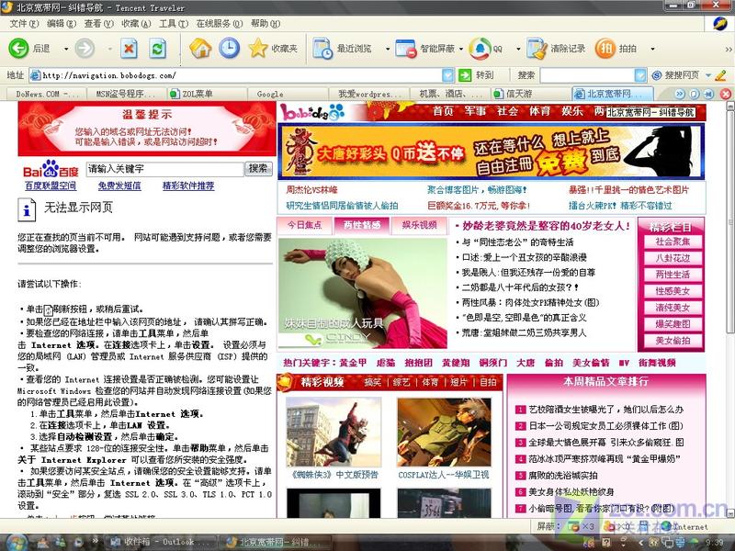735x551 pixels.
Task: Switch to the ZOL菜单 tab
Action: [208, 95]
